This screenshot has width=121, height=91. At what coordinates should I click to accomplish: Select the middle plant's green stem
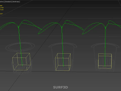[x=63, y=46]
